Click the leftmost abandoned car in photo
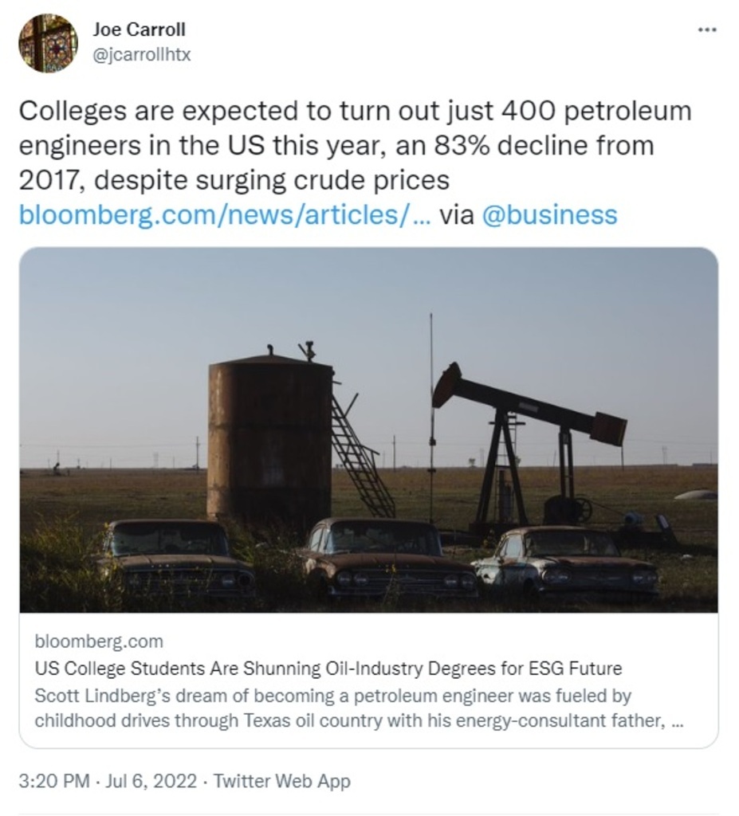The height and width of the screenshot is (816, 739). point(177,558)
